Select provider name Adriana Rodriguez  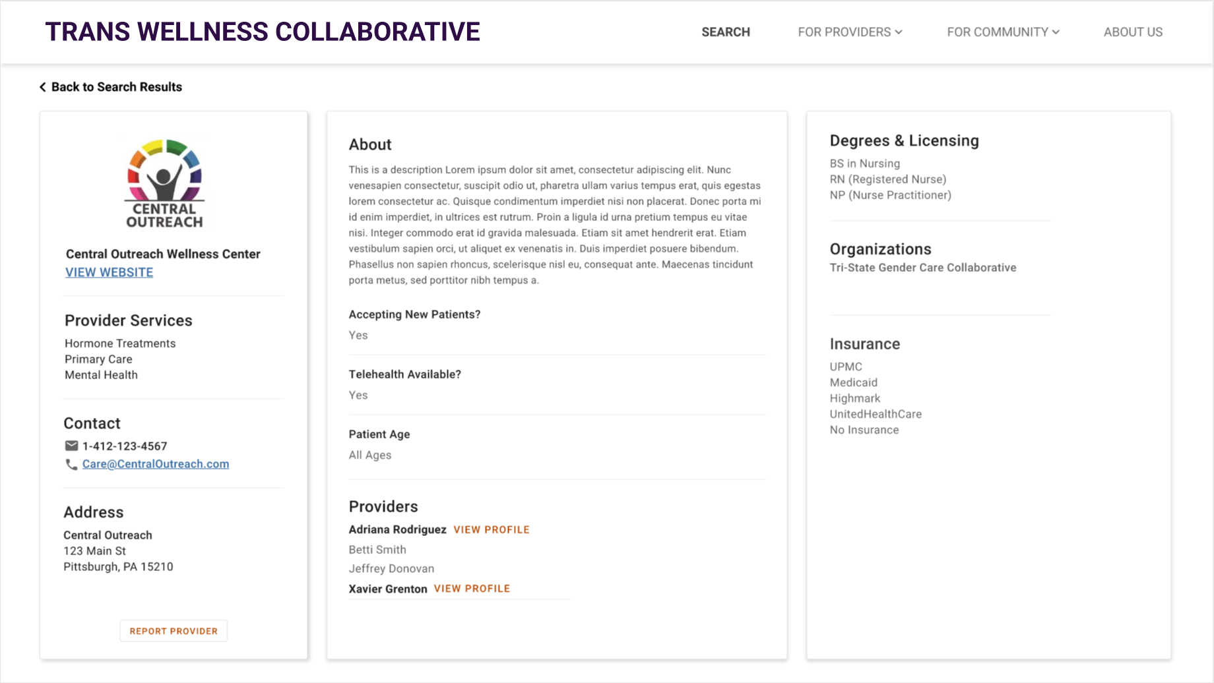click(398, 530)
